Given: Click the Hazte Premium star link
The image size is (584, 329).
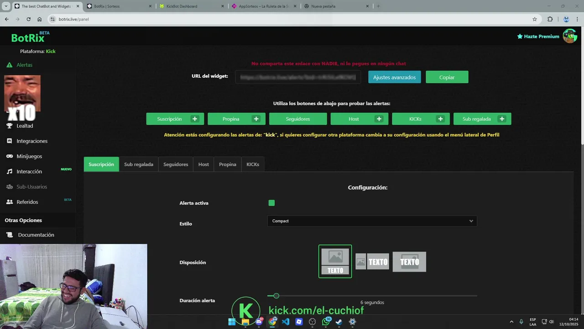Looking at the screenshot, I should click(x=538, y=36).
